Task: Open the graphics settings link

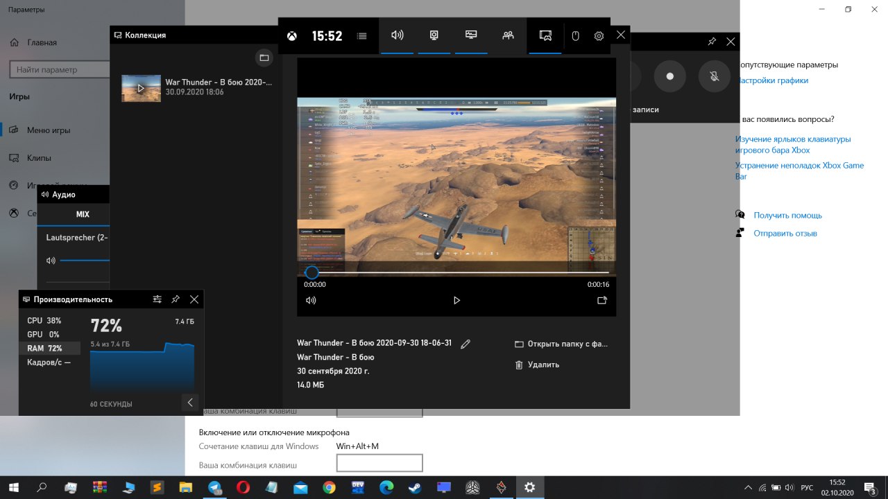Action: [772, 80]
